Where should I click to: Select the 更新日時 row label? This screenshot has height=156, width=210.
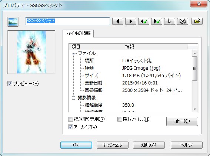(94, 83)
